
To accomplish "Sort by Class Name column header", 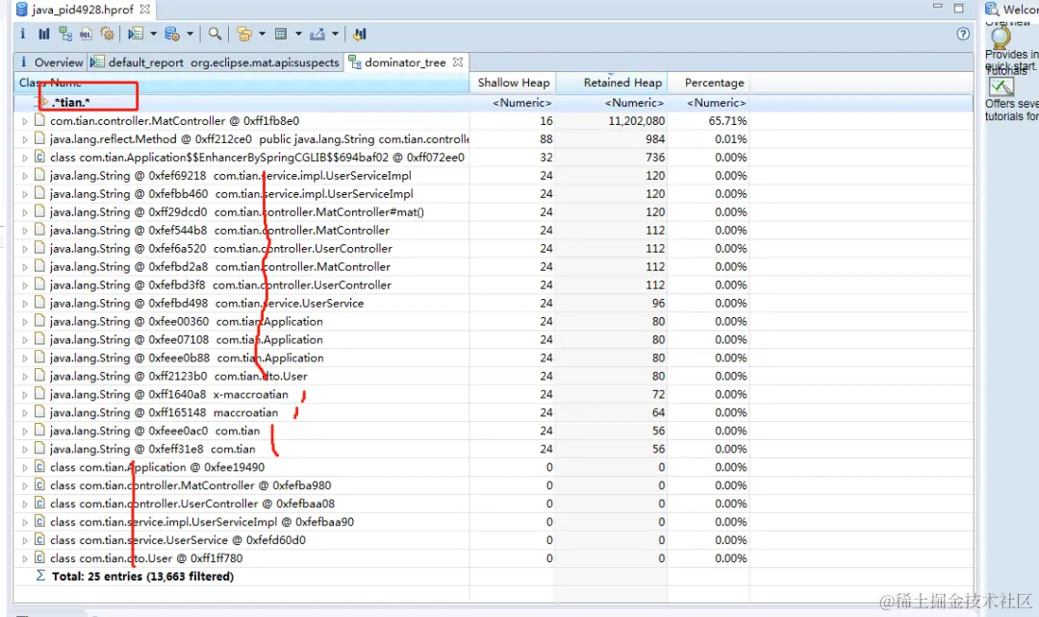I will (241, 83).
